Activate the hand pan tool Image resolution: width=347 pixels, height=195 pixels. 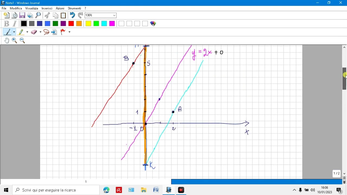7,40
